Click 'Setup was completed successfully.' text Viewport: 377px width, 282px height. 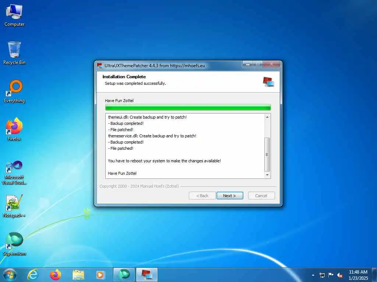tap(135, 83)
